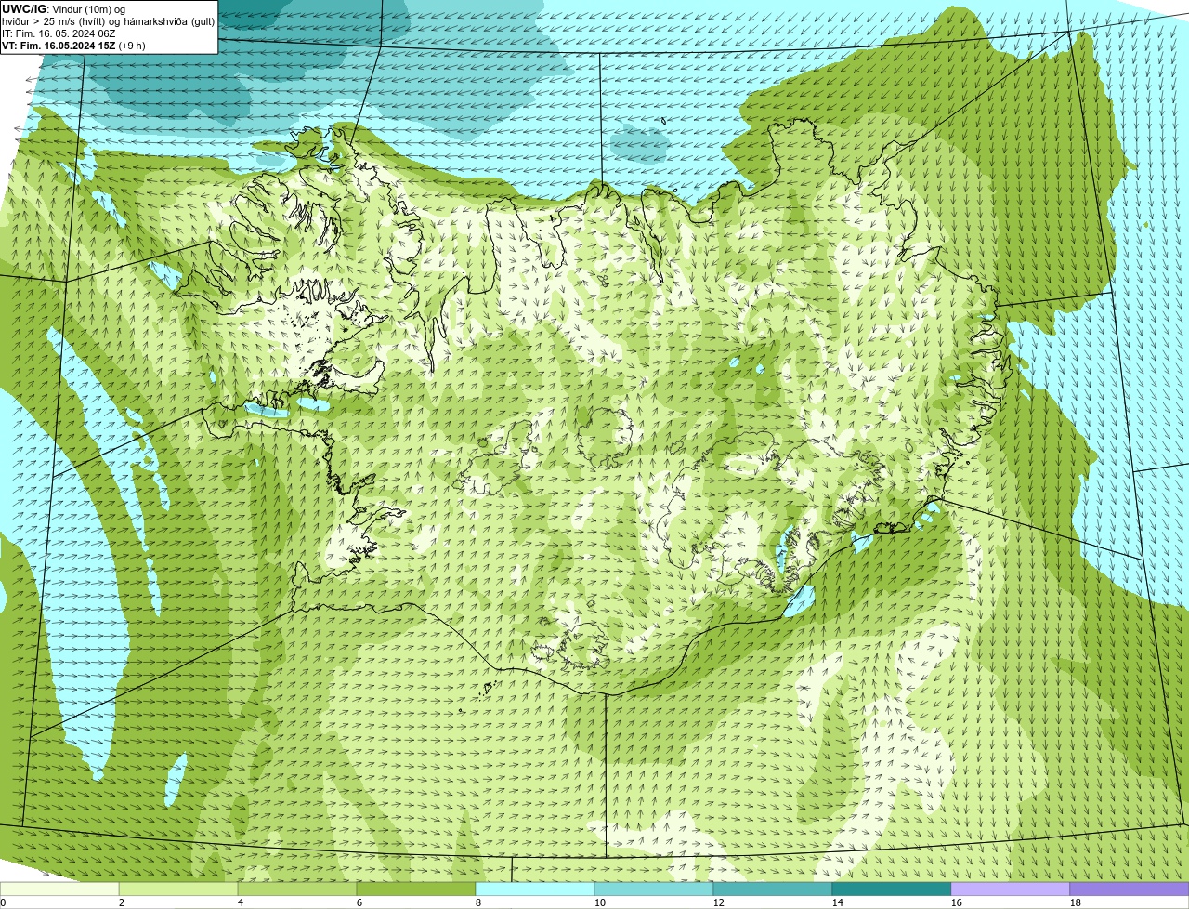Viewport: 1189px width, 909px height.
Task: Click the 14–16 m/s dark teal legend swatch
Action: point(892,889)
